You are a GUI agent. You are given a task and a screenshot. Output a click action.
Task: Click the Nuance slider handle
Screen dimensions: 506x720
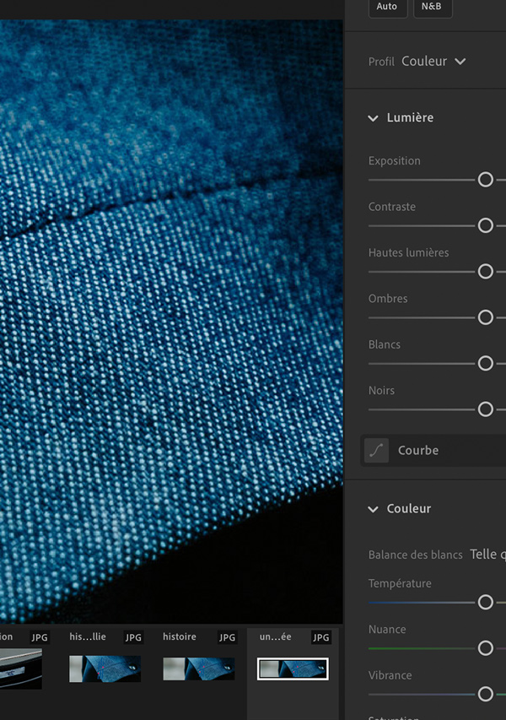point(486,648)
